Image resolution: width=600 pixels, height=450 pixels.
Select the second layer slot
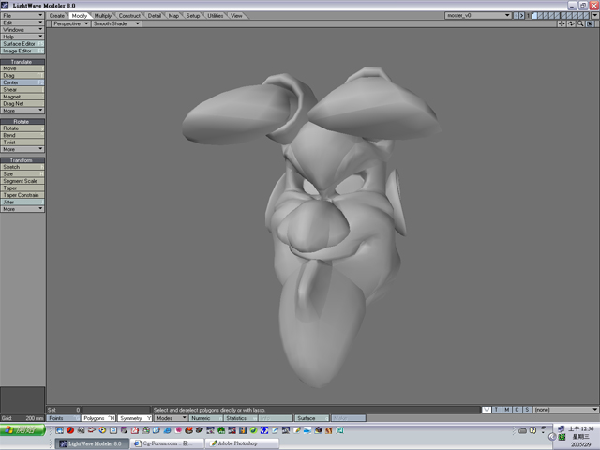540,16
